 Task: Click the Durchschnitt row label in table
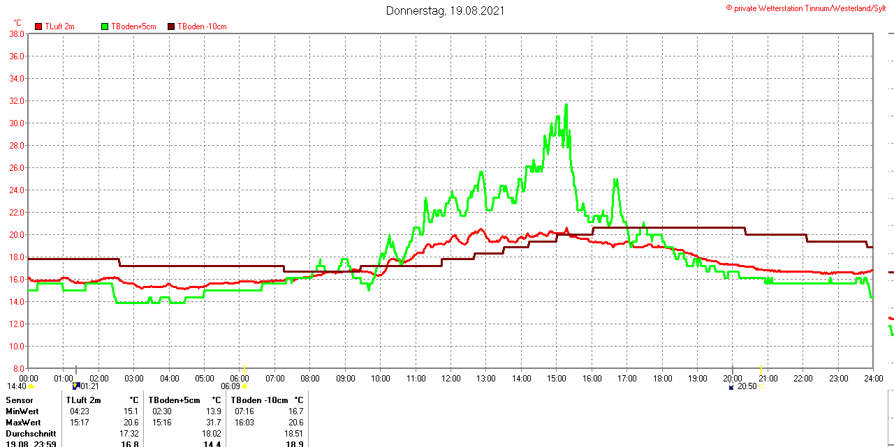click(x=31, y=434)
